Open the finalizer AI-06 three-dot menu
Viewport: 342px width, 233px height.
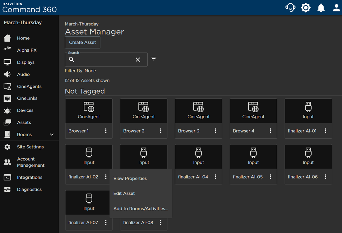(x=325, y=177)
